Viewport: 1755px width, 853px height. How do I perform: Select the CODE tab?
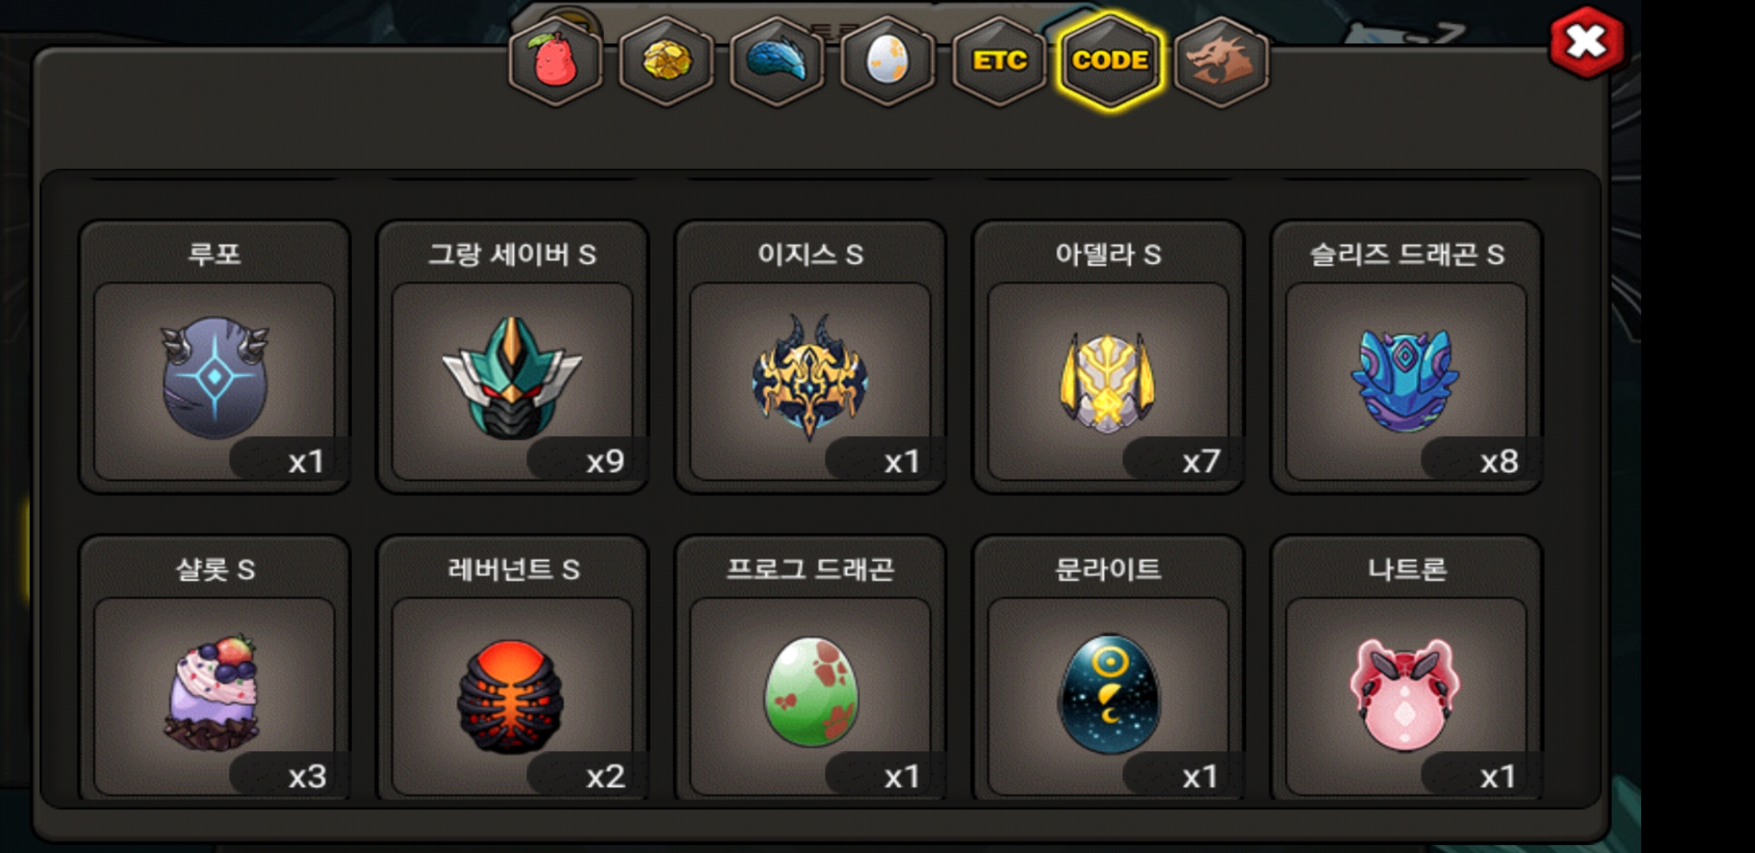[x=1110, y=61]
